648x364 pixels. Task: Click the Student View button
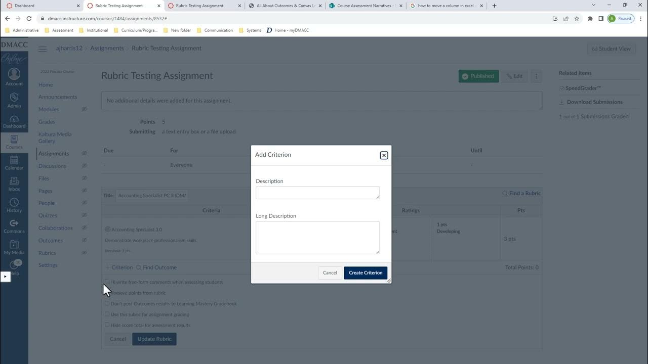pos(612,49)
